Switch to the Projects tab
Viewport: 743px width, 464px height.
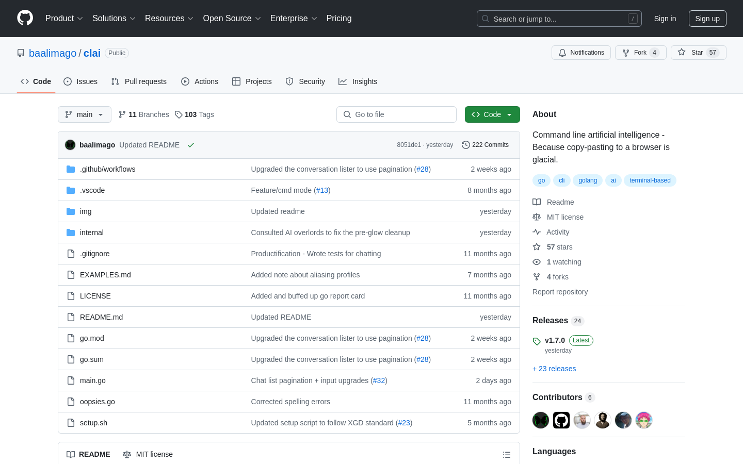(252, 81)
